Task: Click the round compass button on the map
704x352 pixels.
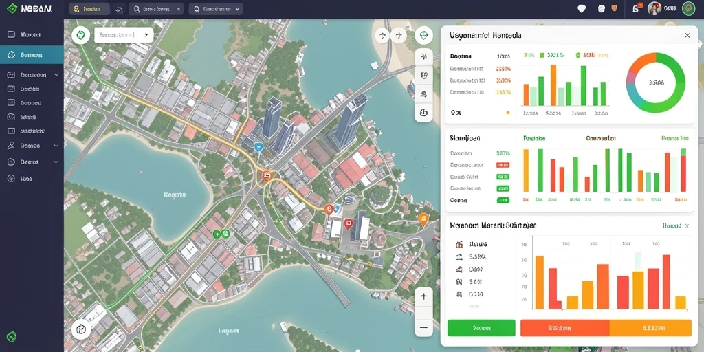Action: [x=382, y=35]
